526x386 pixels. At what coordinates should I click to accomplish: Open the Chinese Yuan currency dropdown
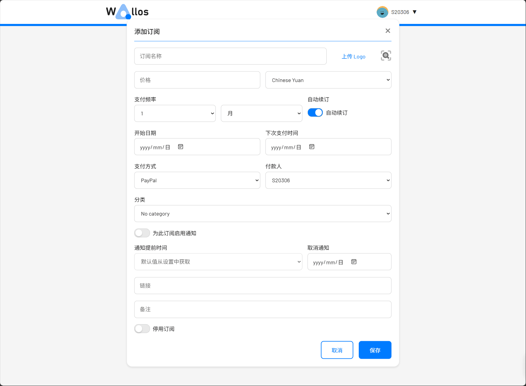[328, 80]
